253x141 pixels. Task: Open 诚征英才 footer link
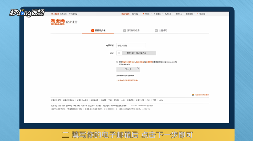pyautogui.click(x=91, y=106)
